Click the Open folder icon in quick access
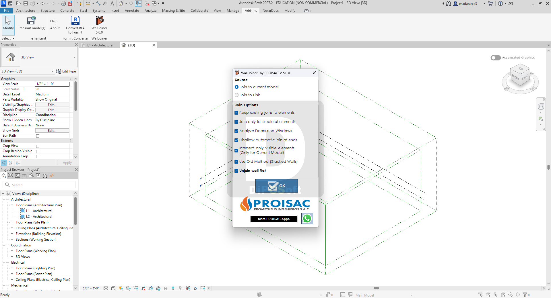The width and height of the screenshot is (551, 298). [x=18, y=3]
